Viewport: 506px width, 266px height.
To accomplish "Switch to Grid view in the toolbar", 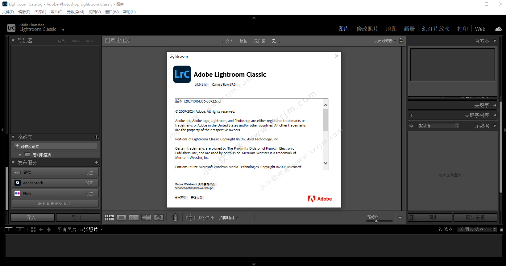I will (x=109, y=218).
